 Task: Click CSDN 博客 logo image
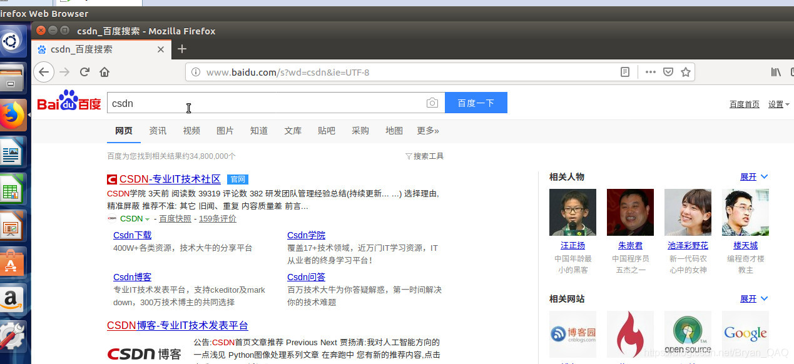click(145, 354)
